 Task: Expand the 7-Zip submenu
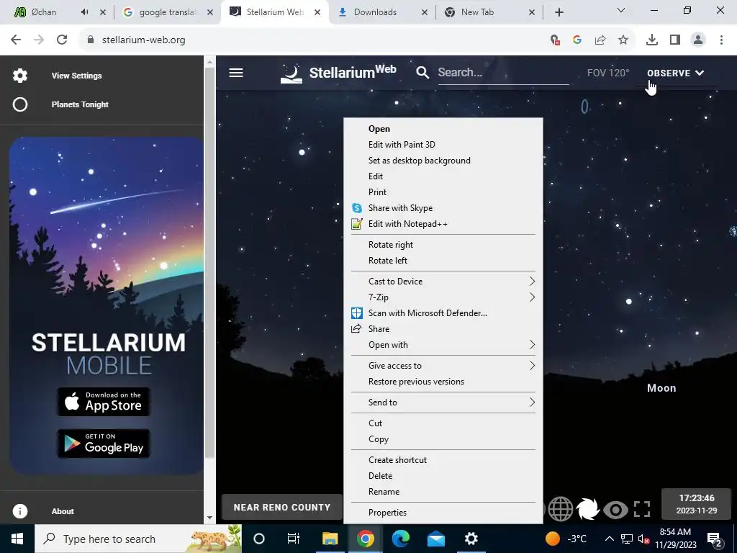[x=532, y=297]
